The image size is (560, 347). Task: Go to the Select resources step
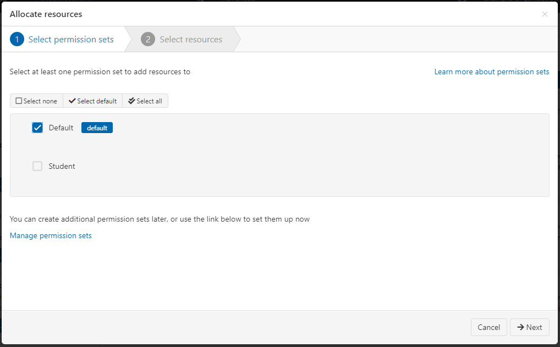coord(191,40)
